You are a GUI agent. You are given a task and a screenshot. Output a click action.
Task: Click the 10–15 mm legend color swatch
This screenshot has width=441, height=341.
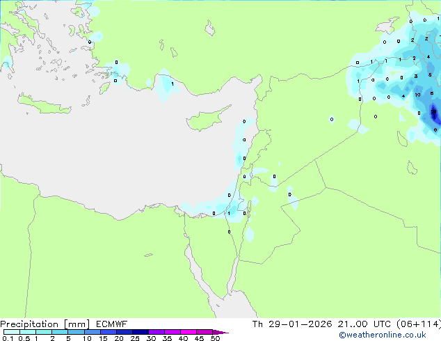92,332
